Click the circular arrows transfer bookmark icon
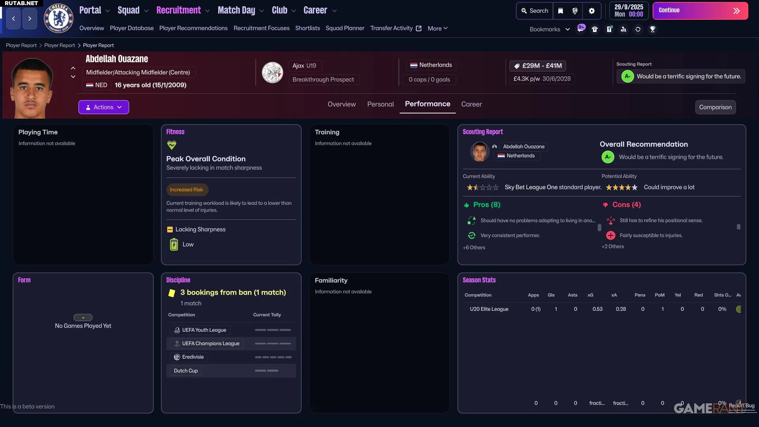Viewport: 759px width, 427px height. click(638, 29)
